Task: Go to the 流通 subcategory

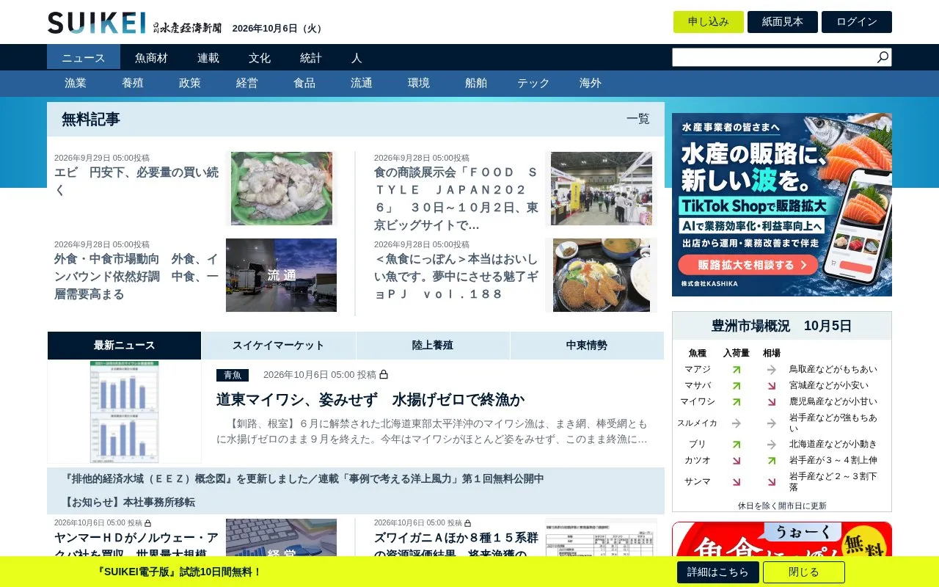Action: (362, 83)
